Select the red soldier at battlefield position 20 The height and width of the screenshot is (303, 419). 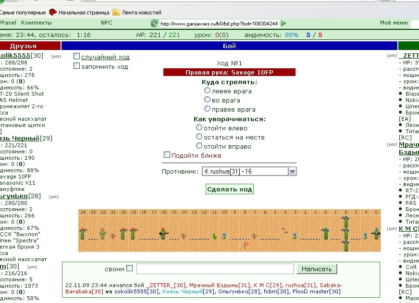click(x=123, y=233)
